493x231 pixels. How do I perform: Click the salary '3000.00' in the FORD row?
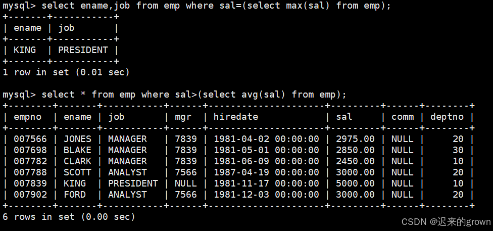click(x=355, y=195)
